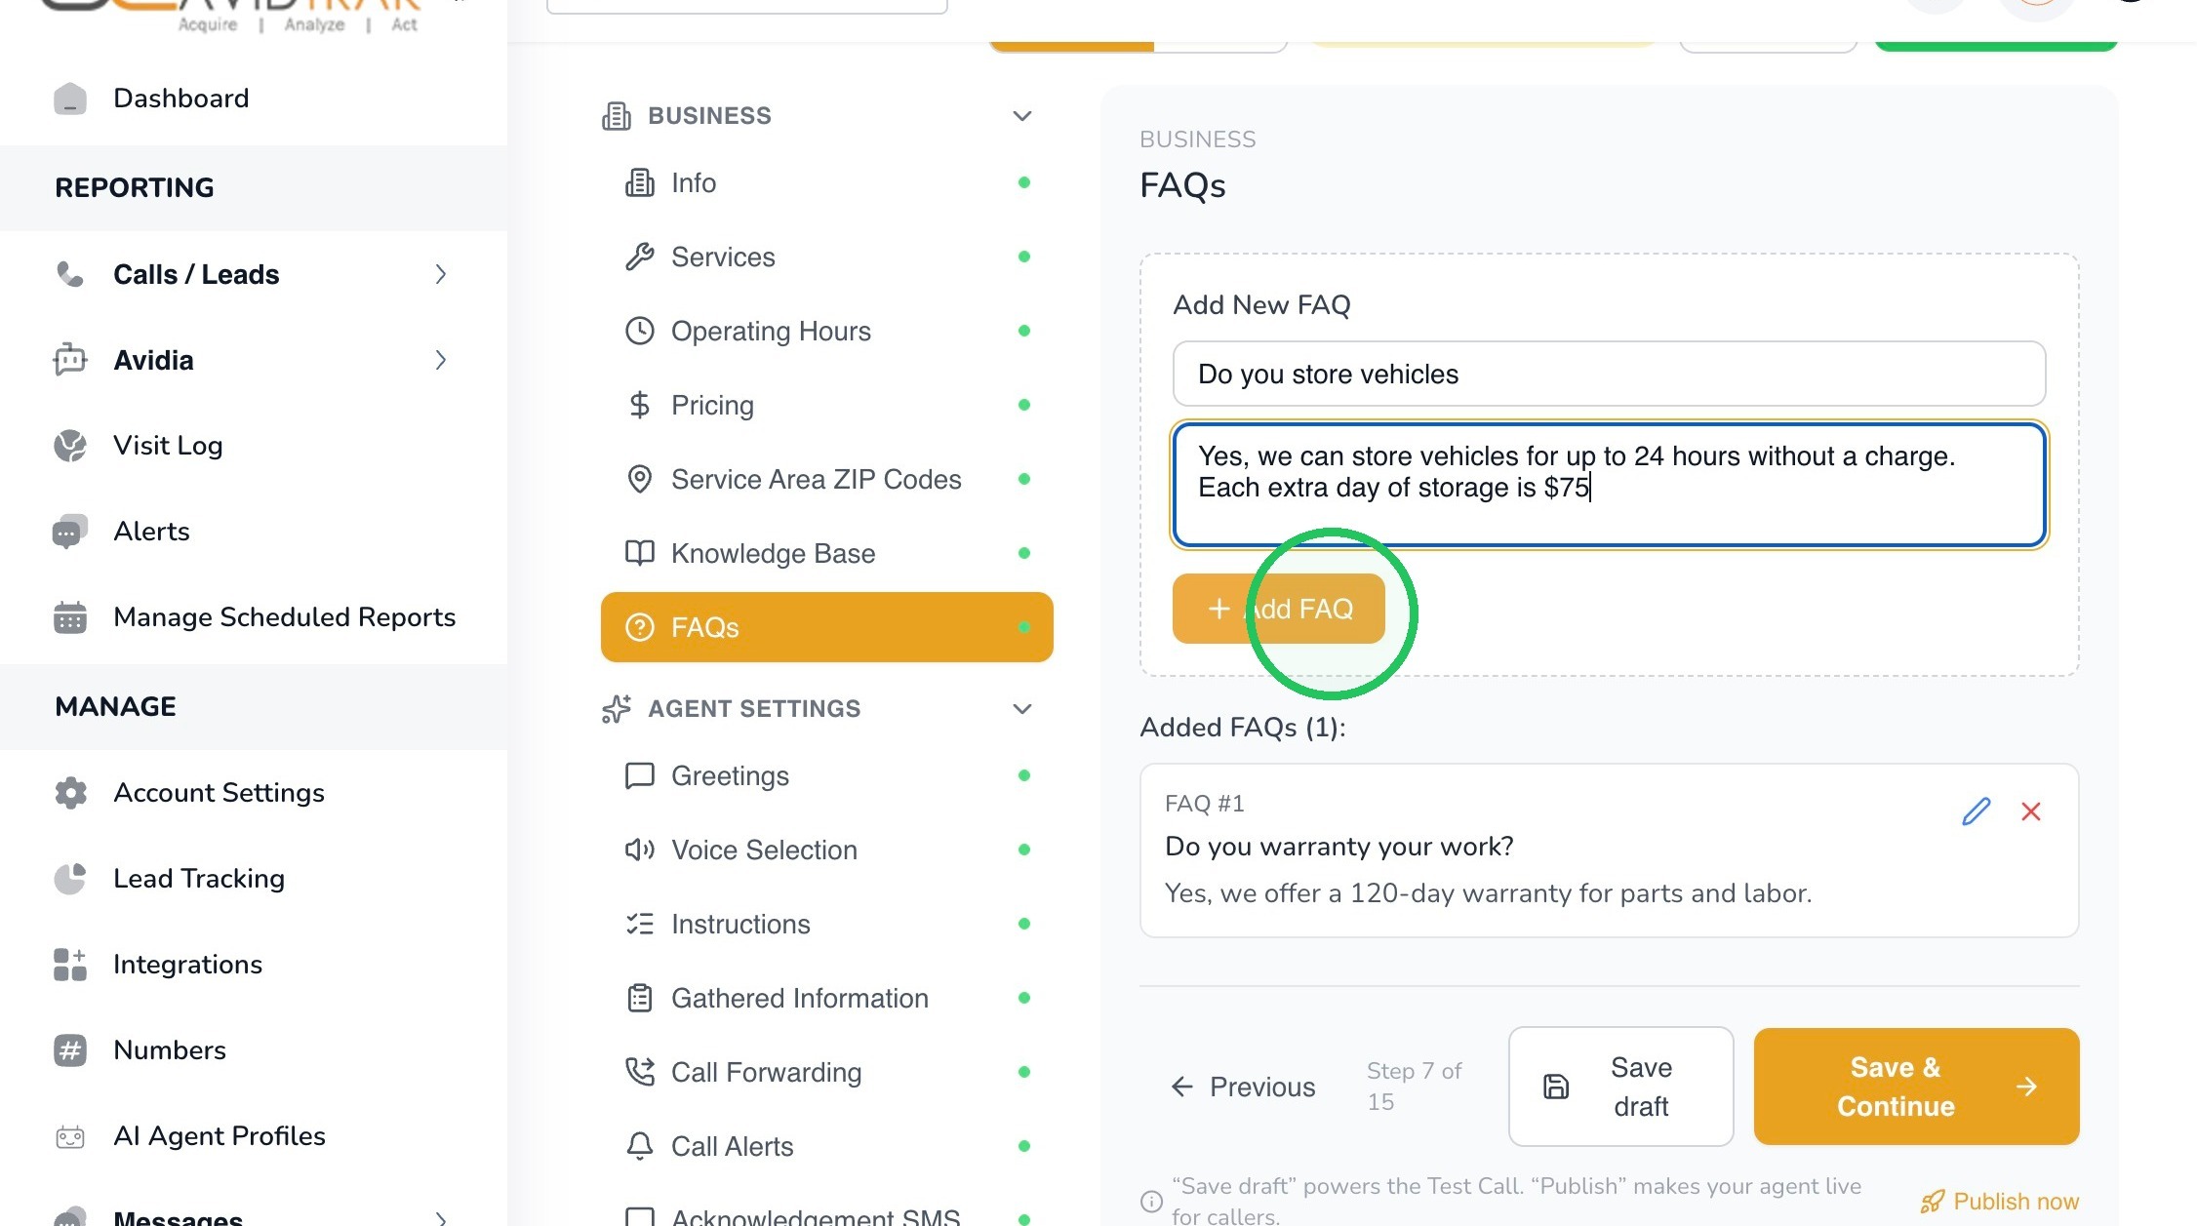The height and width of the screenshot is (1226, 2197).
Task: Open the FAQs section in the setup menu
Action: pos(826,627)
